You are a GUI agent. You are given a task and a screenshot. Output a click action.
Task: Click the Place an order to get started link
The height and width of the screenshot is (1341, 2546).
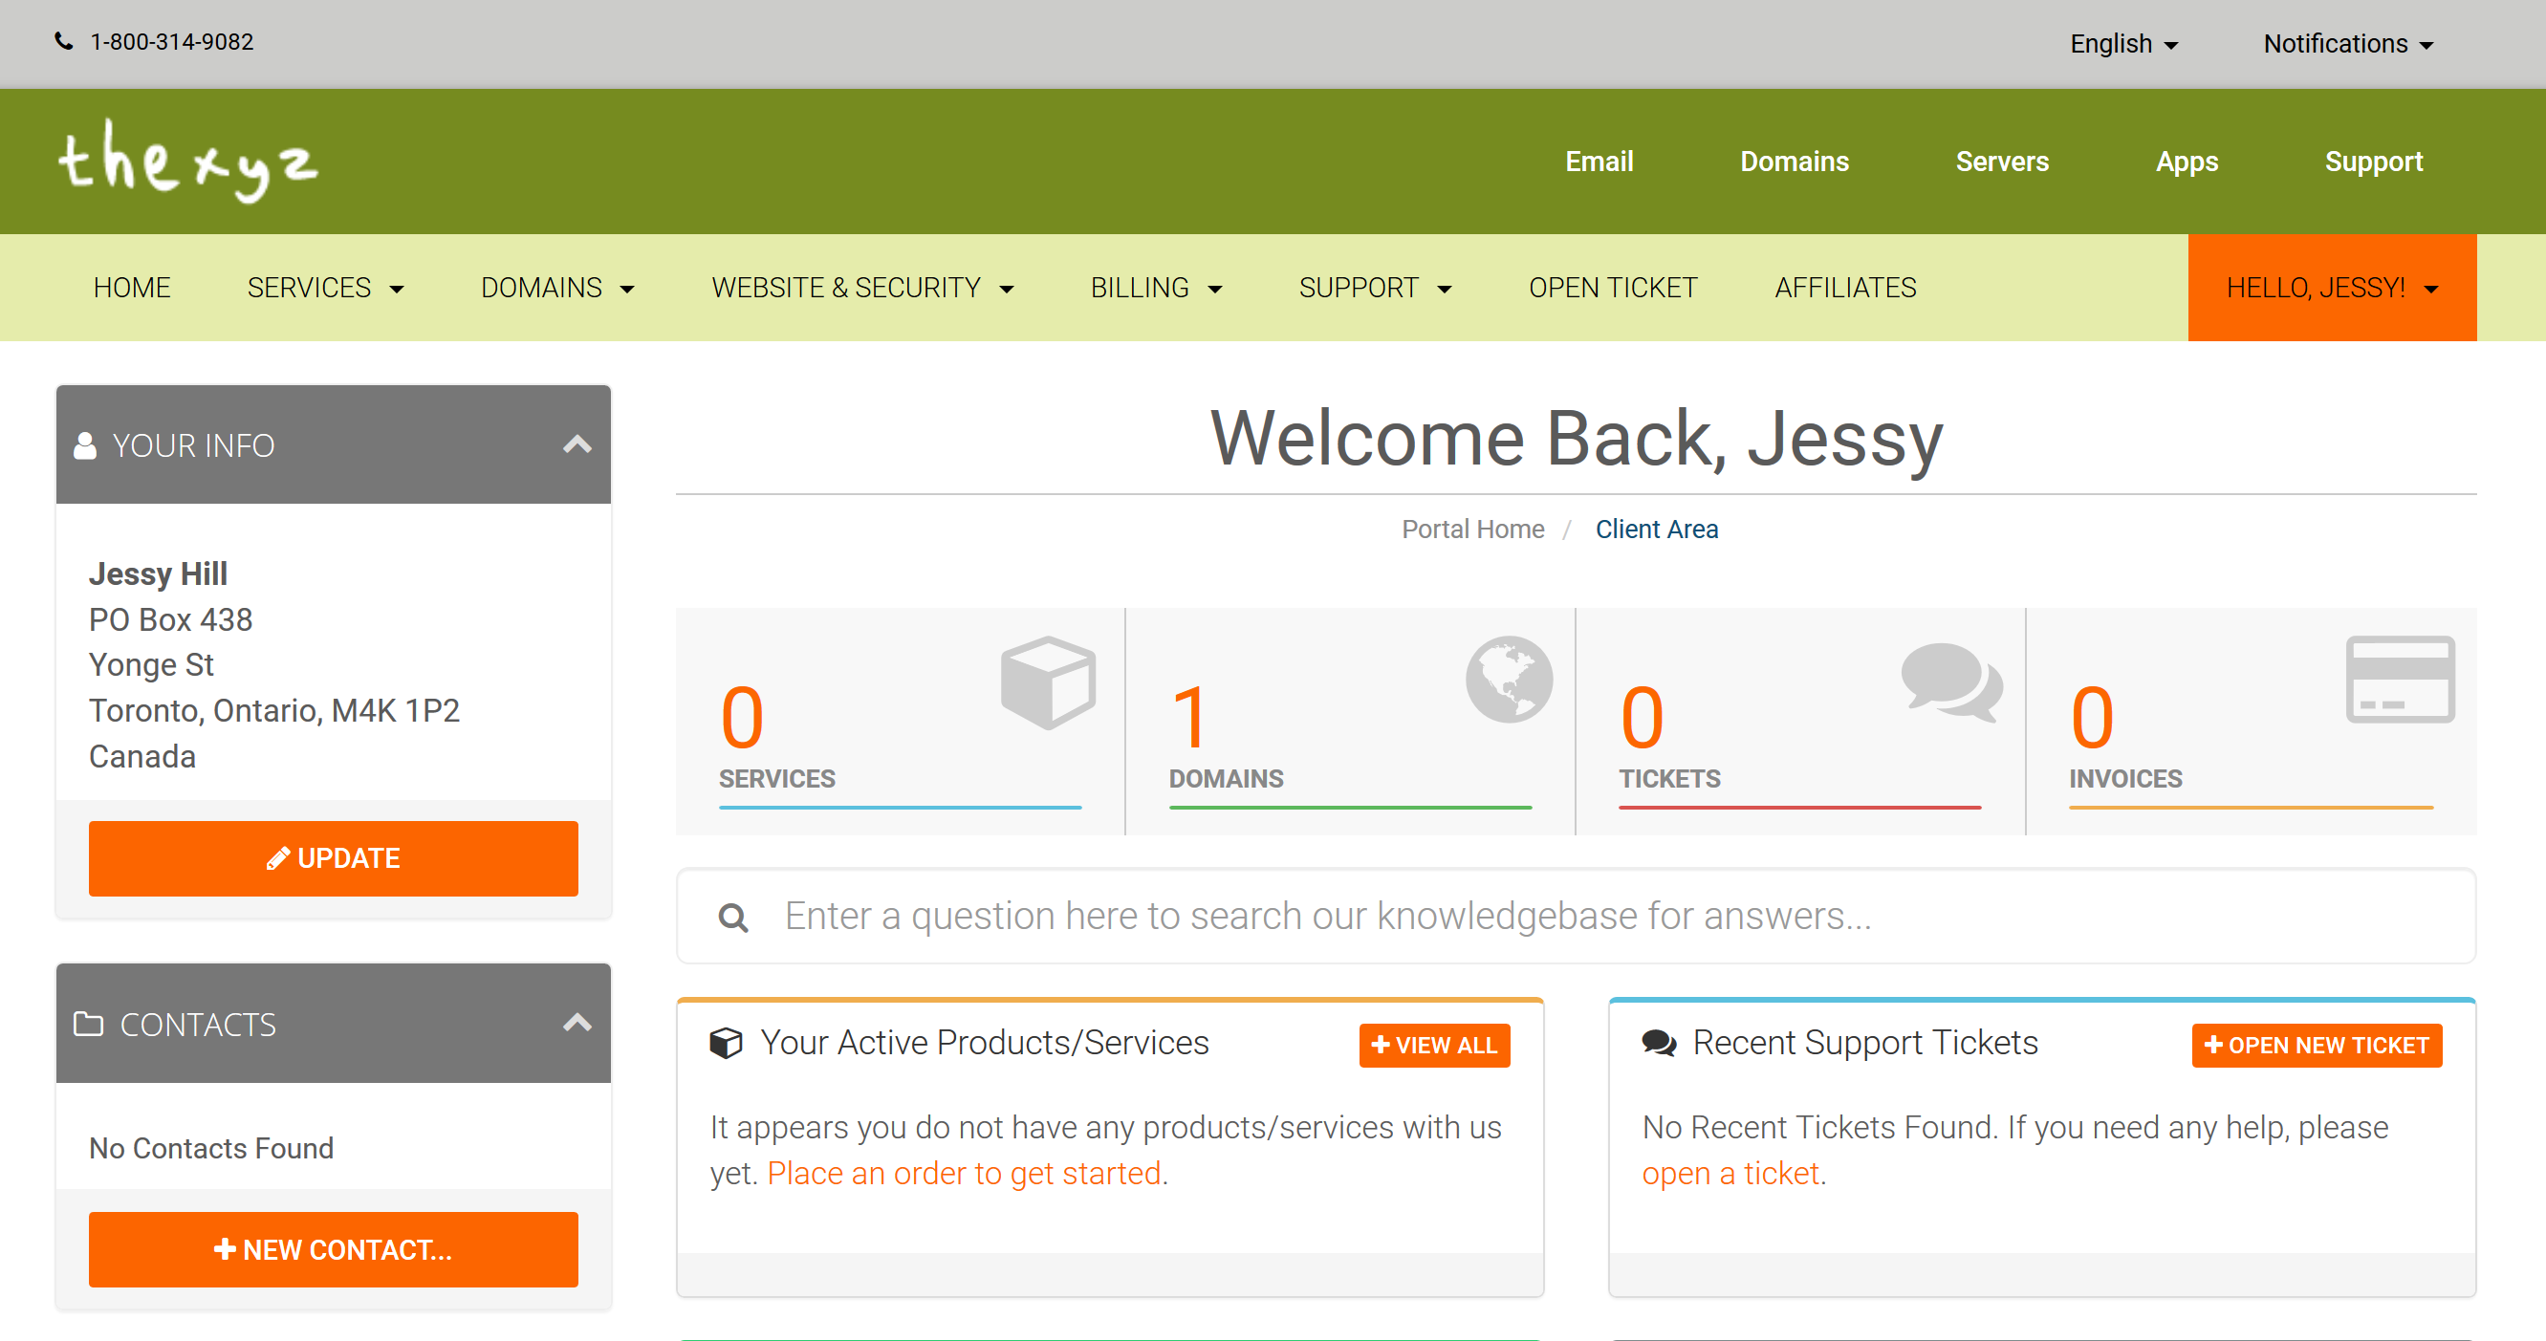(x=966, y=1173)
